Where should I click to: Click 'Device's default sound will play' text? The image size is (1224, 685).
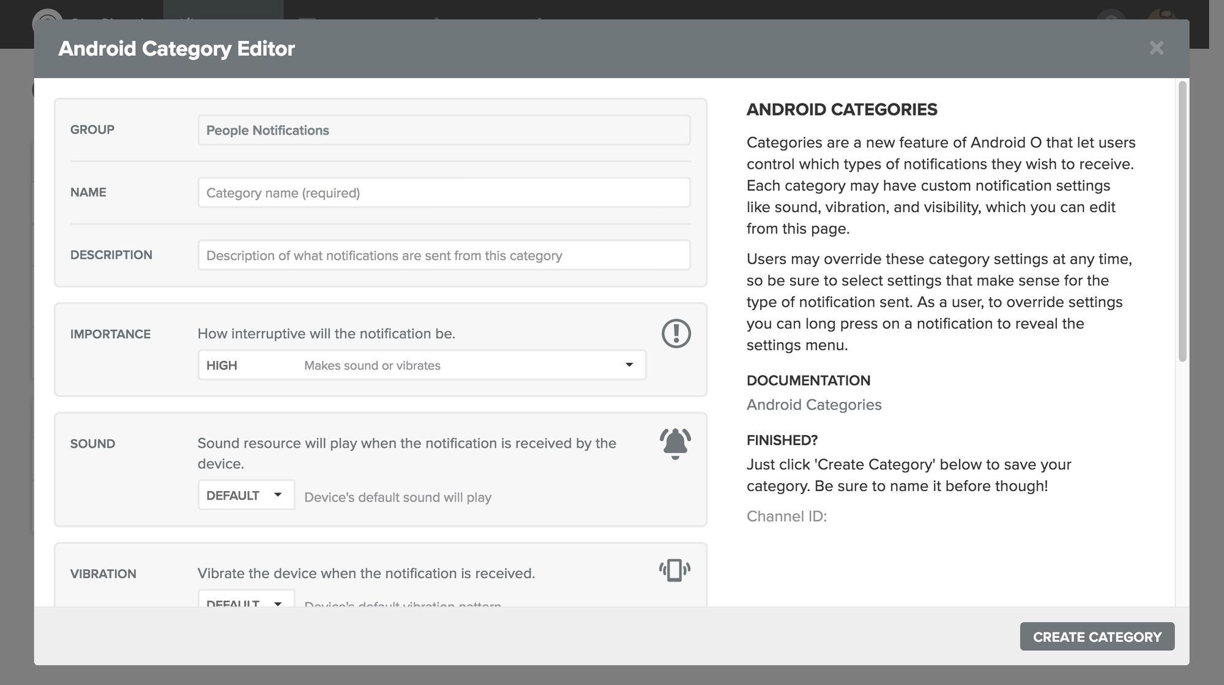click(398, 497)
